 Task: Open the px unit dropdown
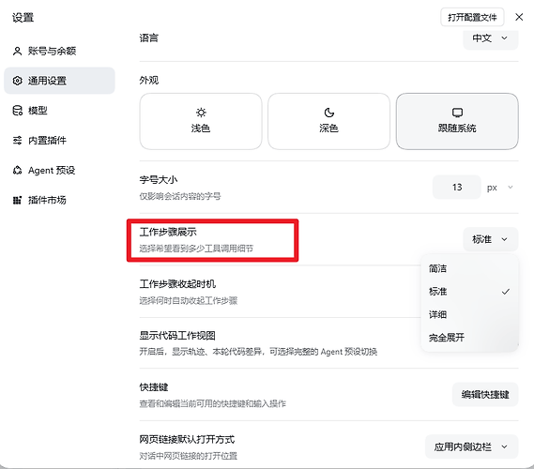[x=500, y=188]
